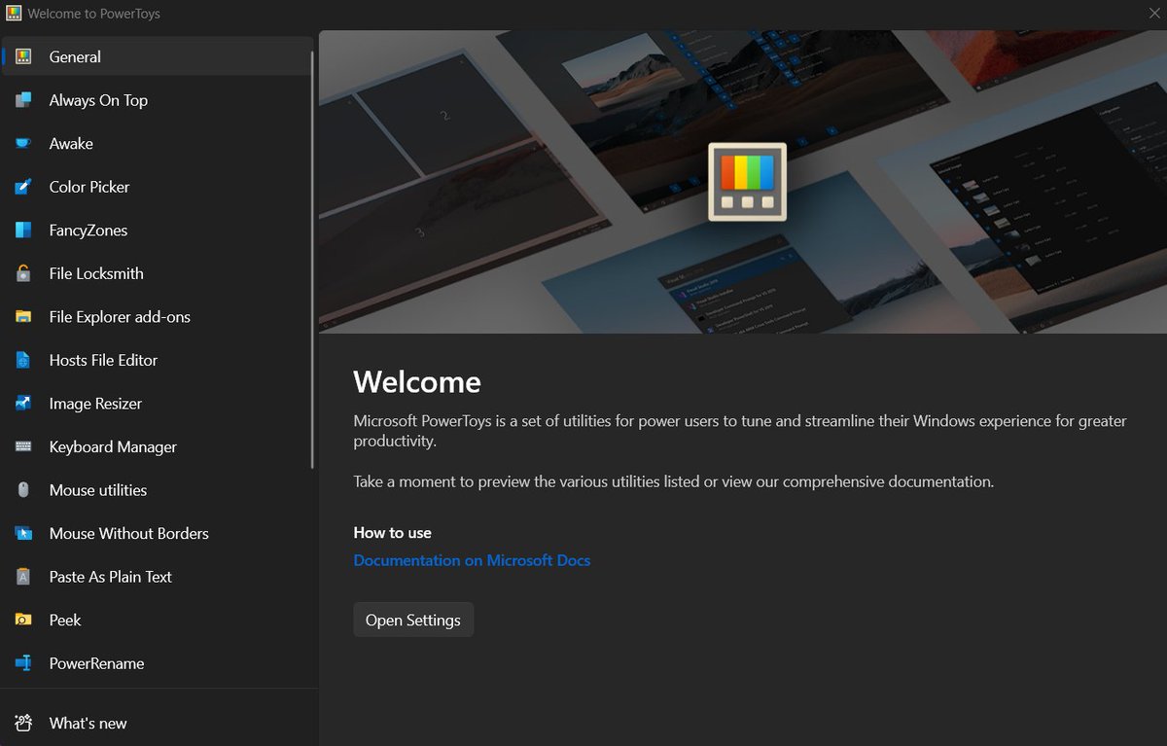Select the File Explorer add-ons label

pos(120,317)
